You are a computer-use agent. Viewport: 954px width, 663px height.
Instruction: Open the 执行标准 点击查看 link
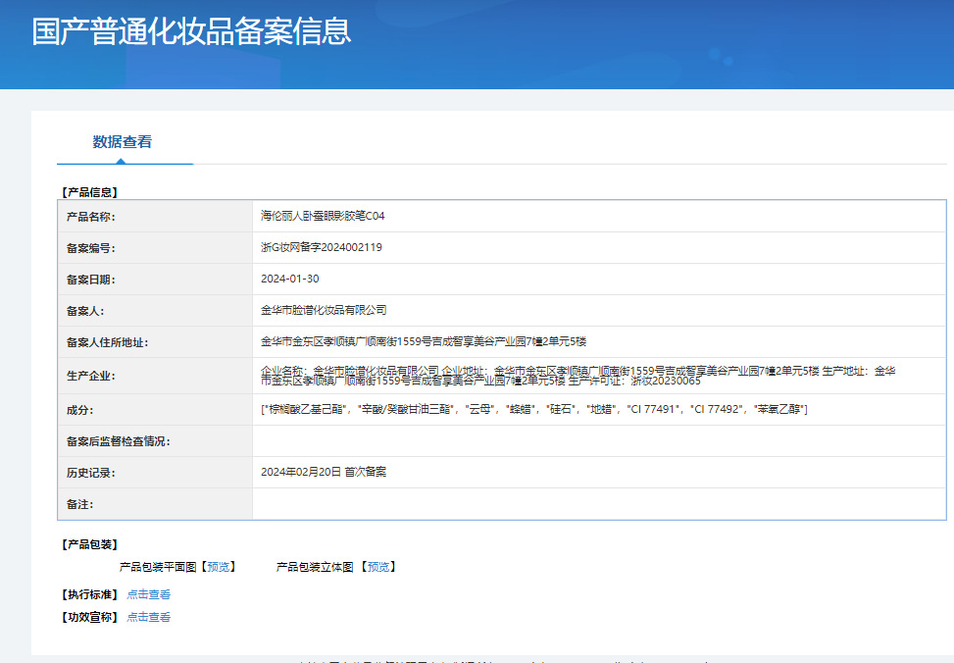148,594
